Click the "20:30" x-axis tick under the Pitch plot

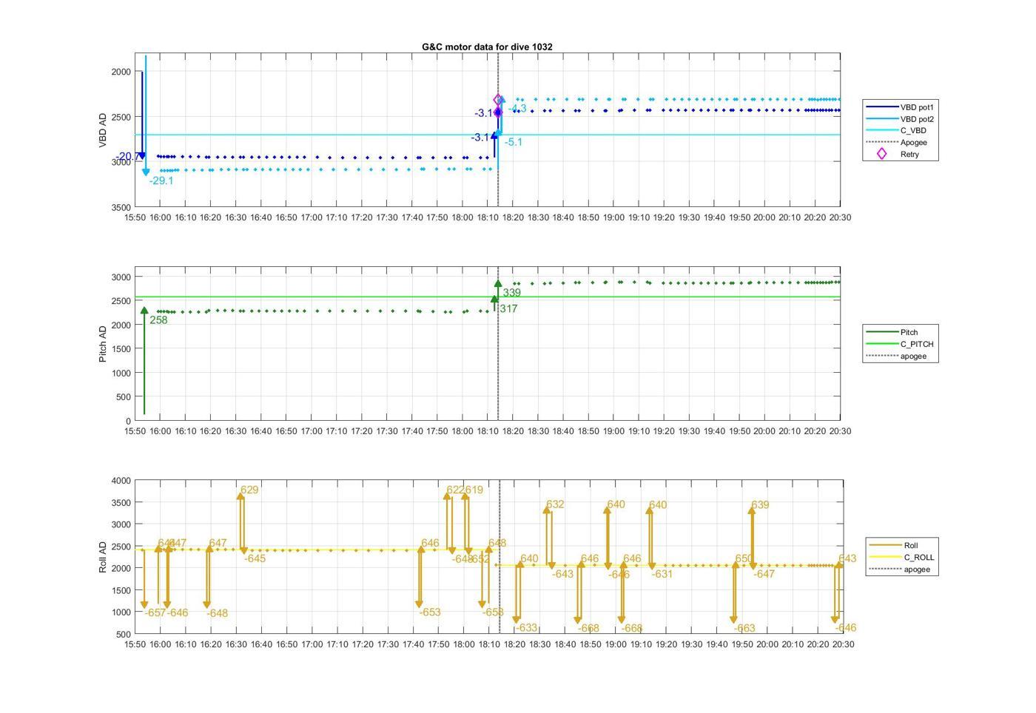[840, 431]
